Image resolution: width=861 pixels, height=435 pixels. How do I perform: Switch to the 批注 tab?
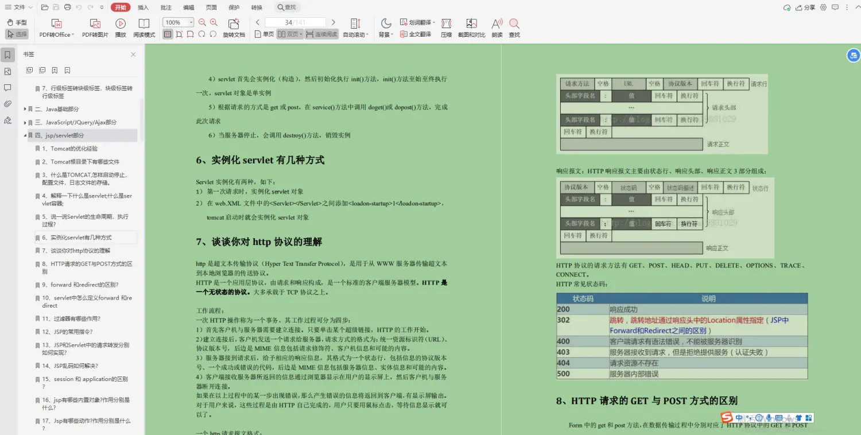[166, 7]
